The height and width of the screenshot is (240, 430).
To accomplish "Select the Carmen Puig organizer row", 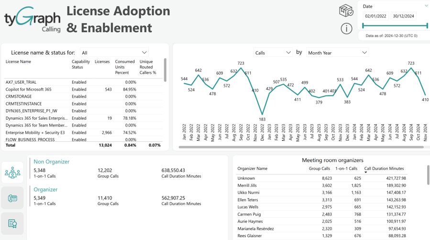I will pyautogui.click(x=322, y=214).
